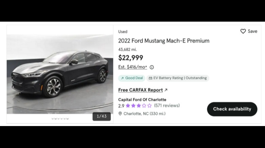Click the image carousel dots indicator

point(60,119)
